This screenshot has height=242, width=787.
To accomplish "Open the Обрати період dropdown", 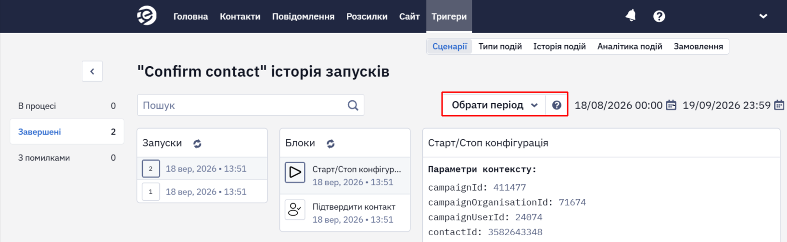I will 494,105.
